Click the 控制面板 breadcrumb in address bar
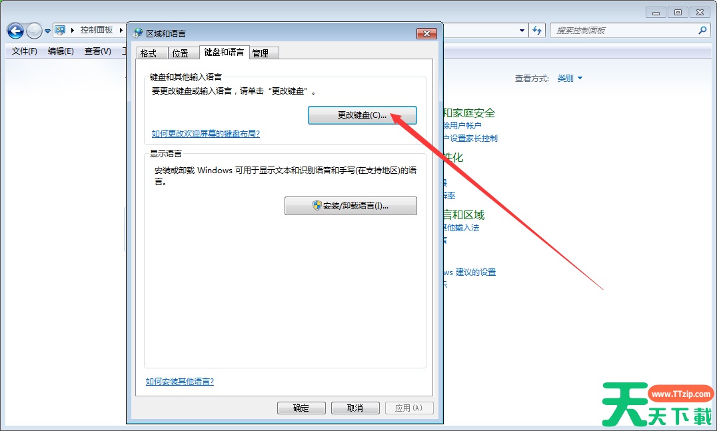Viewport: 717px width, 431px height. (x=97, y=30)
